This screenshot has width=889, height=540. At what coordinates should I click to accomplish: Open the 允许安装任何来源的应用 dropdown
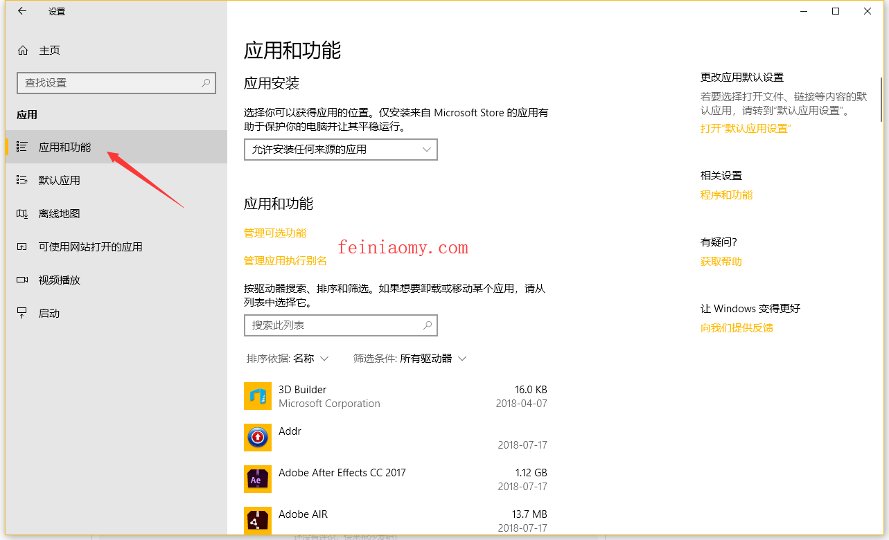(x=340, y=149)
